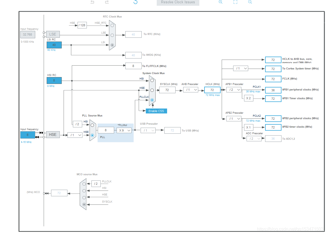326x234 pixels.
Task: Click the HCLK (MHz) value field
Action: [x=212, y=90]
